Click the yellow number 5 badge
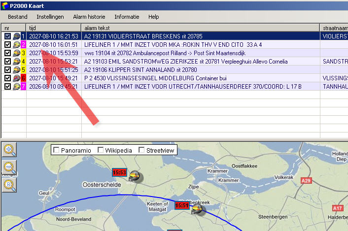The width and height of the screenshot is (348, 231). [x=23, y=70]
